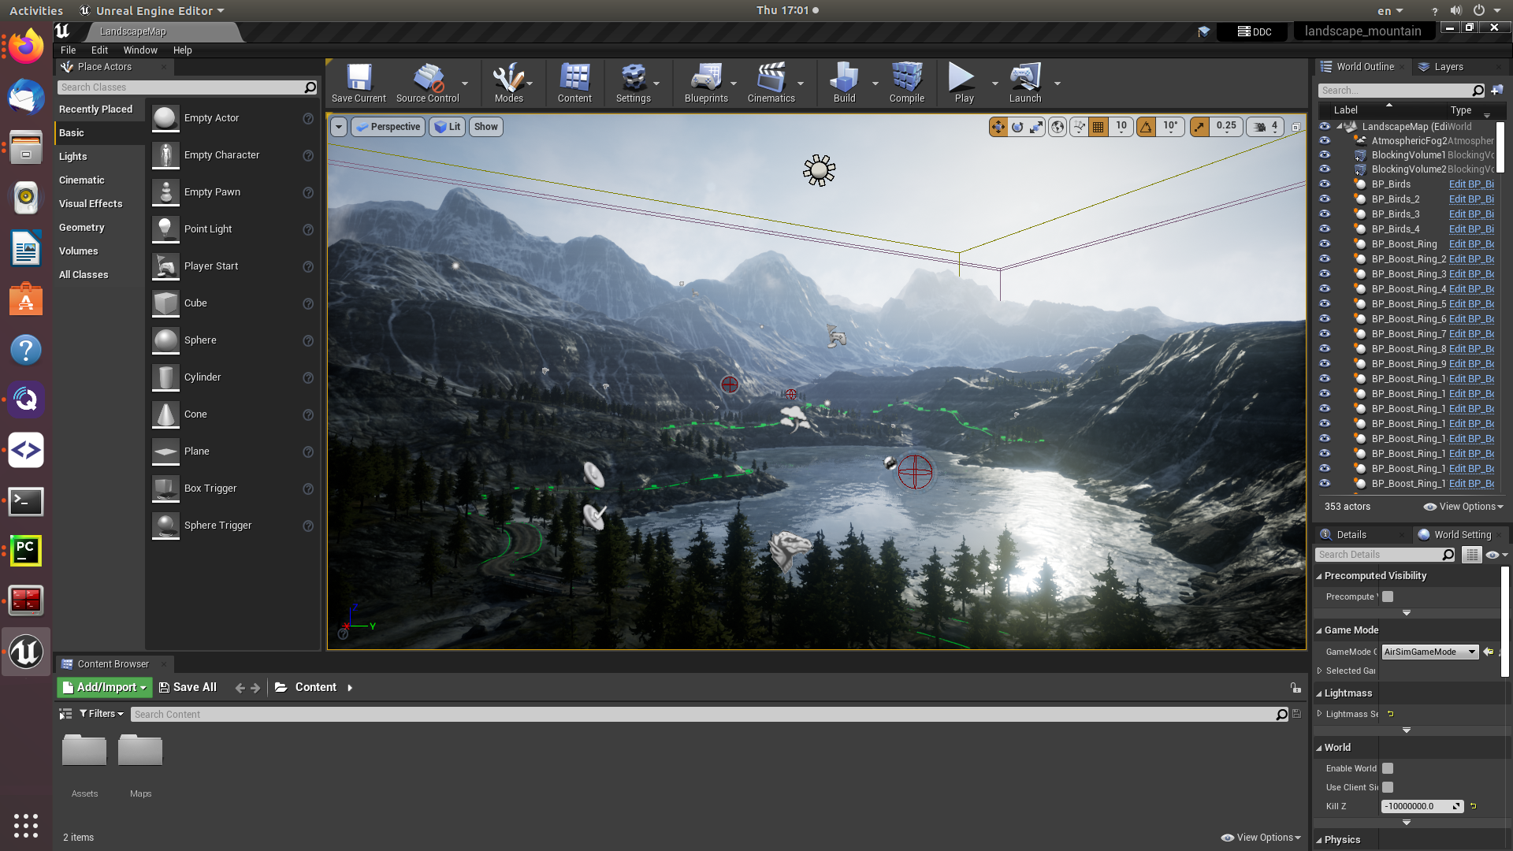Open the Settings toolbar button
The image size is (1513, 851).
click(x=634, y=83)
